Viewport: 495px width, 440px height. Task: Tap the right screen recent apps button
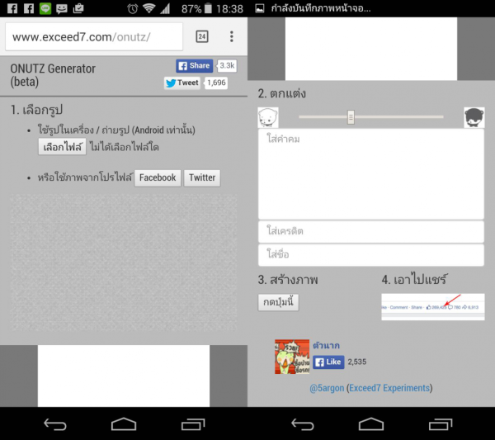click(x=441, y=424)
